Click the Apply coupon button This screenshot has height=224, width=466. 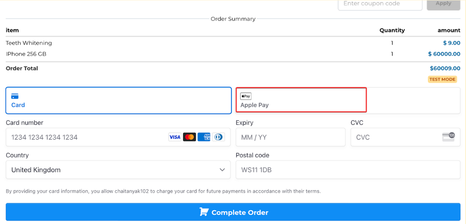(443, 4)
